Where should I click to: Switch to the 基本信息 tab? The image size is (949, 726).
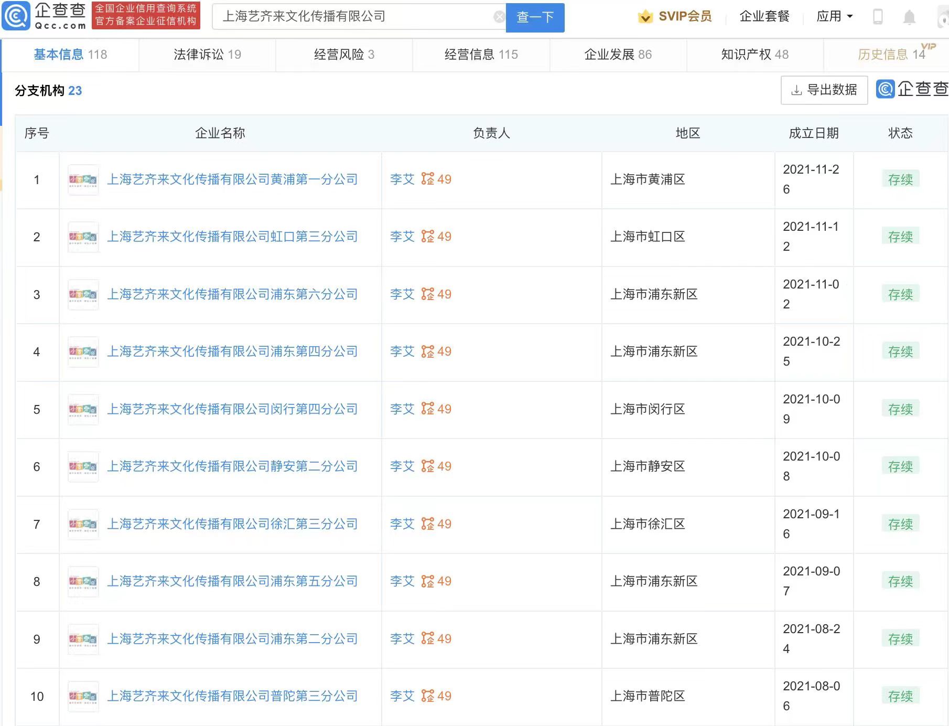click(70, 55)
